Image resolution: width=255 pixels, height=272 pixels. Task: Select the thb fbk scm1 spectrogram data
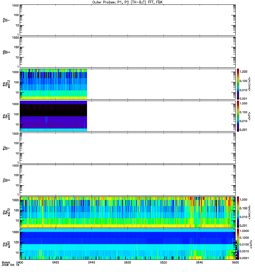(x=53, y=116)
